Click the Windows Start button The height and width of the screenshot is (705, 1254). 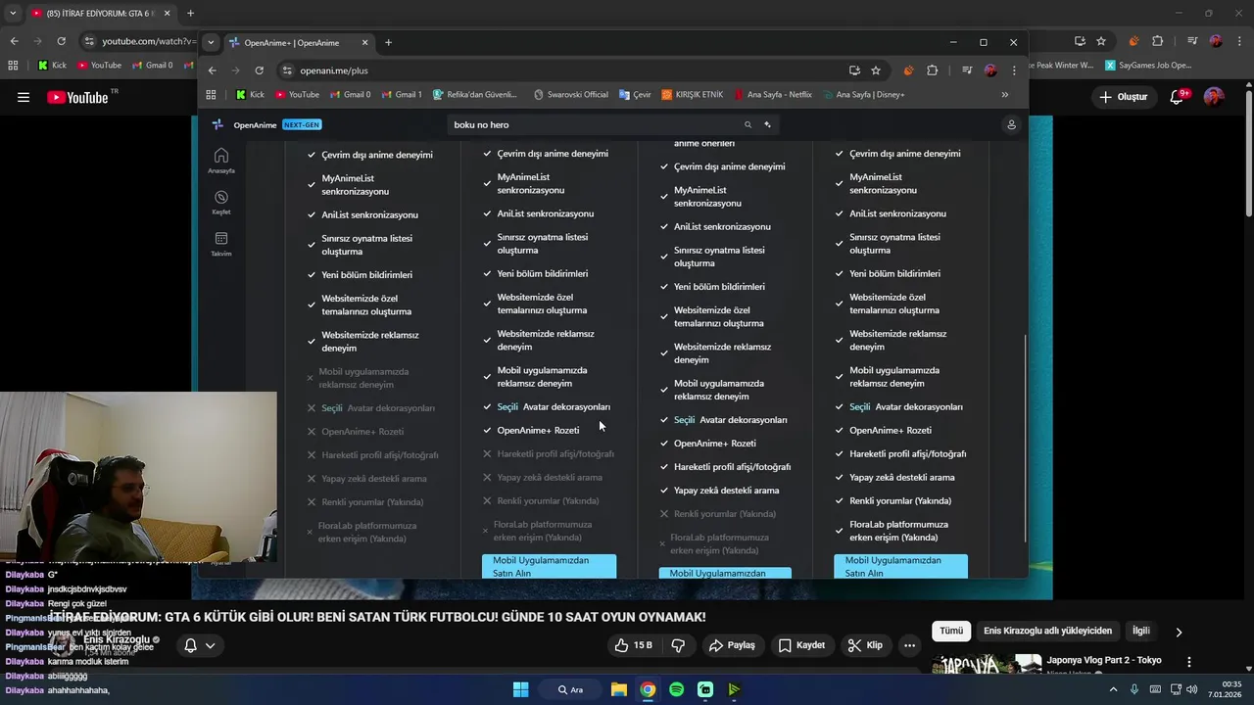[x=520, y=689]
